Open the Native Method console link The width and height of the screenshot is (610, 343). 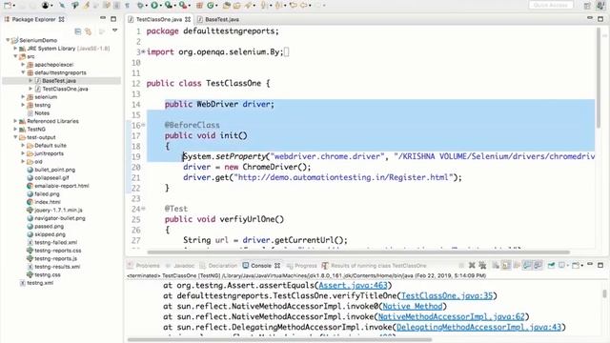click(413, 307)
